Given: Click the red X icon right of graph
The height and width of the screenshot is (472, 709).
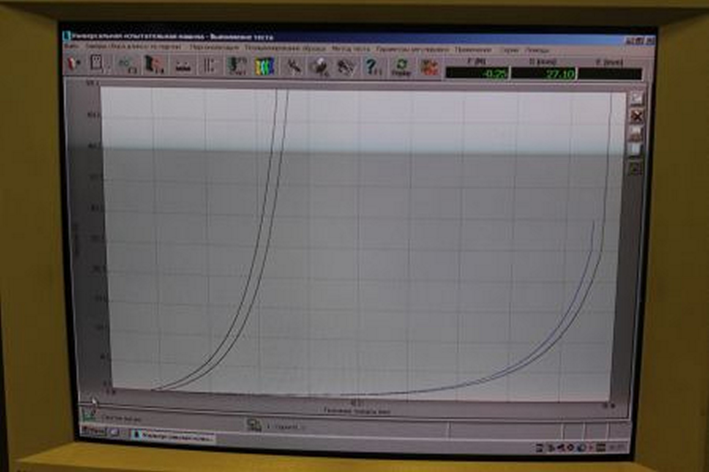Looking at the screenshot, I should tap(636, 116).
